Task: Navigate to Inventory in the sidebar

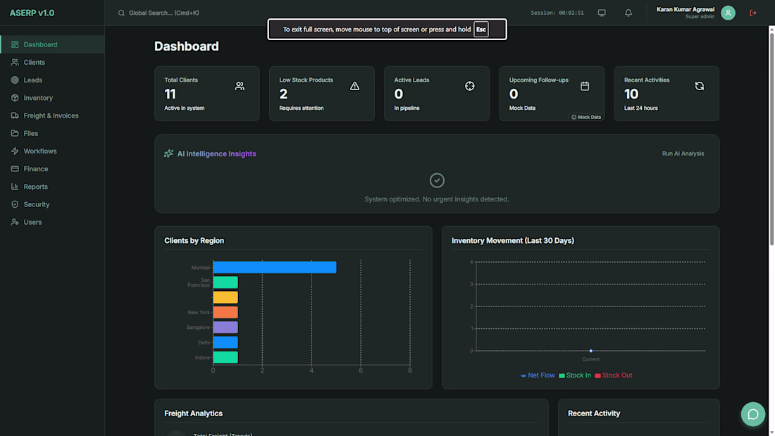Action: point(52,98)
